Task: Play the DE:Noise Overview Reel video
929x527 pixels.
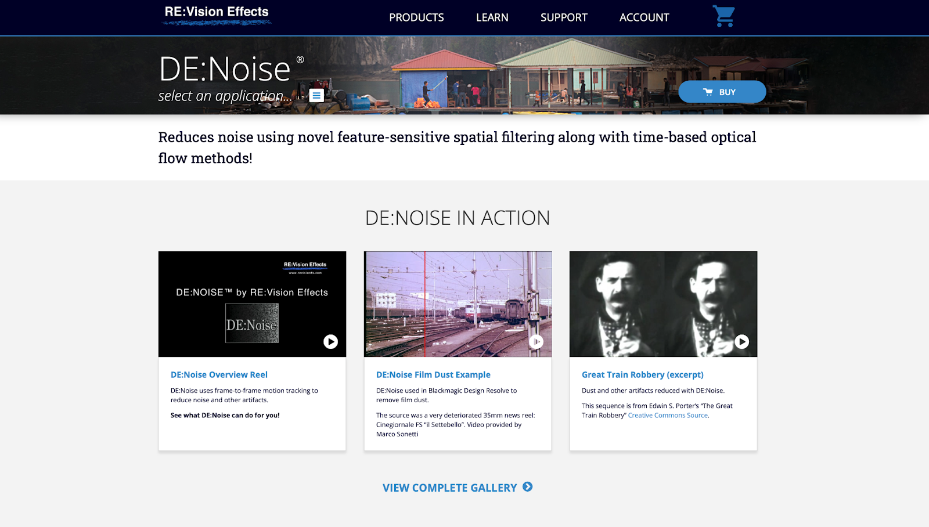Action: tap(330, 342)
